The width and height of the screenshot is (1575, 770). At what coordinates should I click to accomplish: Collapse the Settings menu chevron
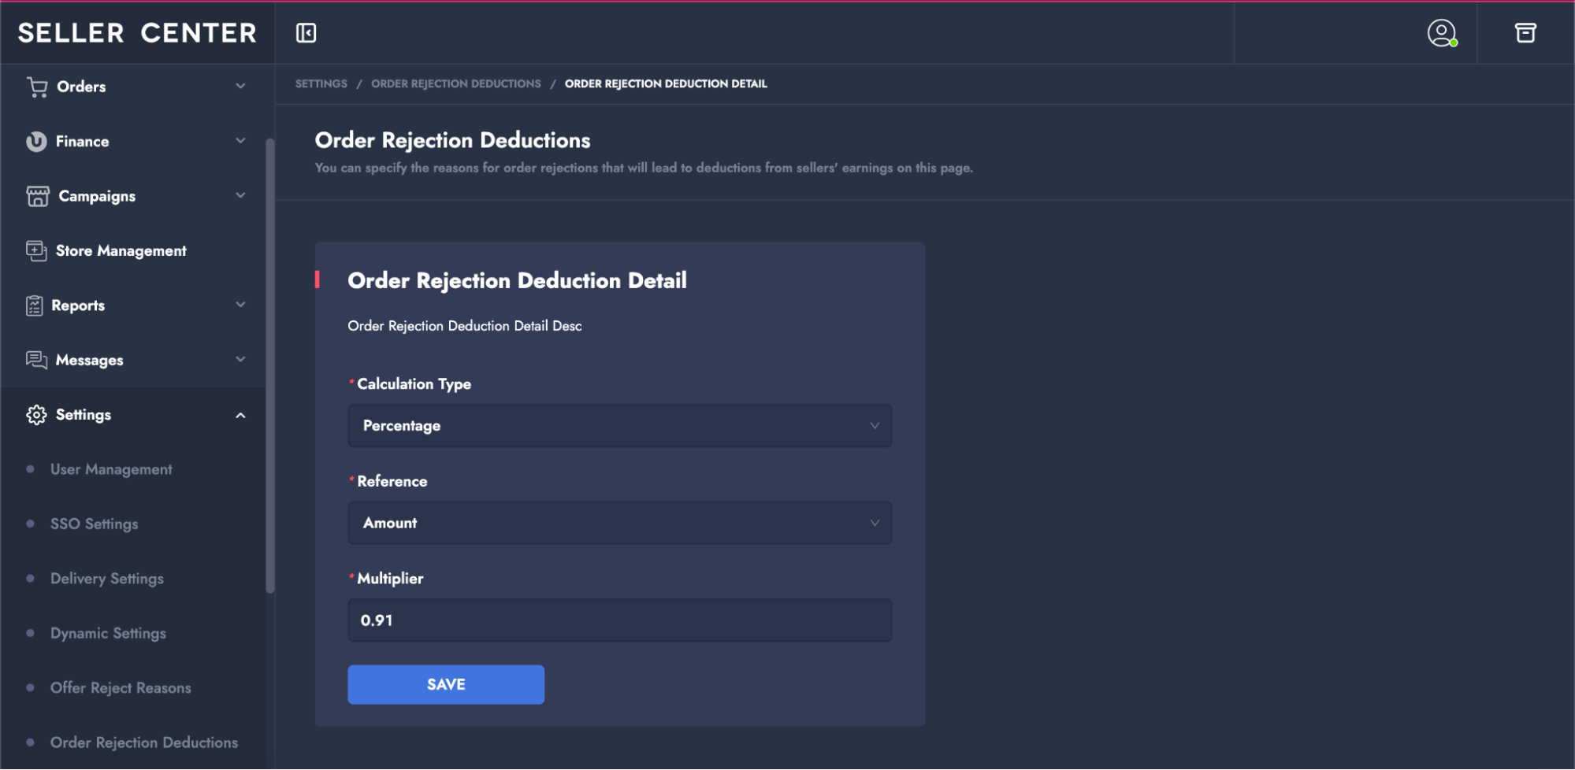click(240, 415)
